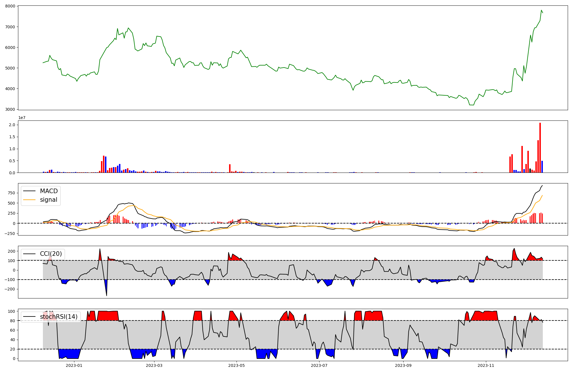Click the 2023-03 date tick label

point(154,365)
